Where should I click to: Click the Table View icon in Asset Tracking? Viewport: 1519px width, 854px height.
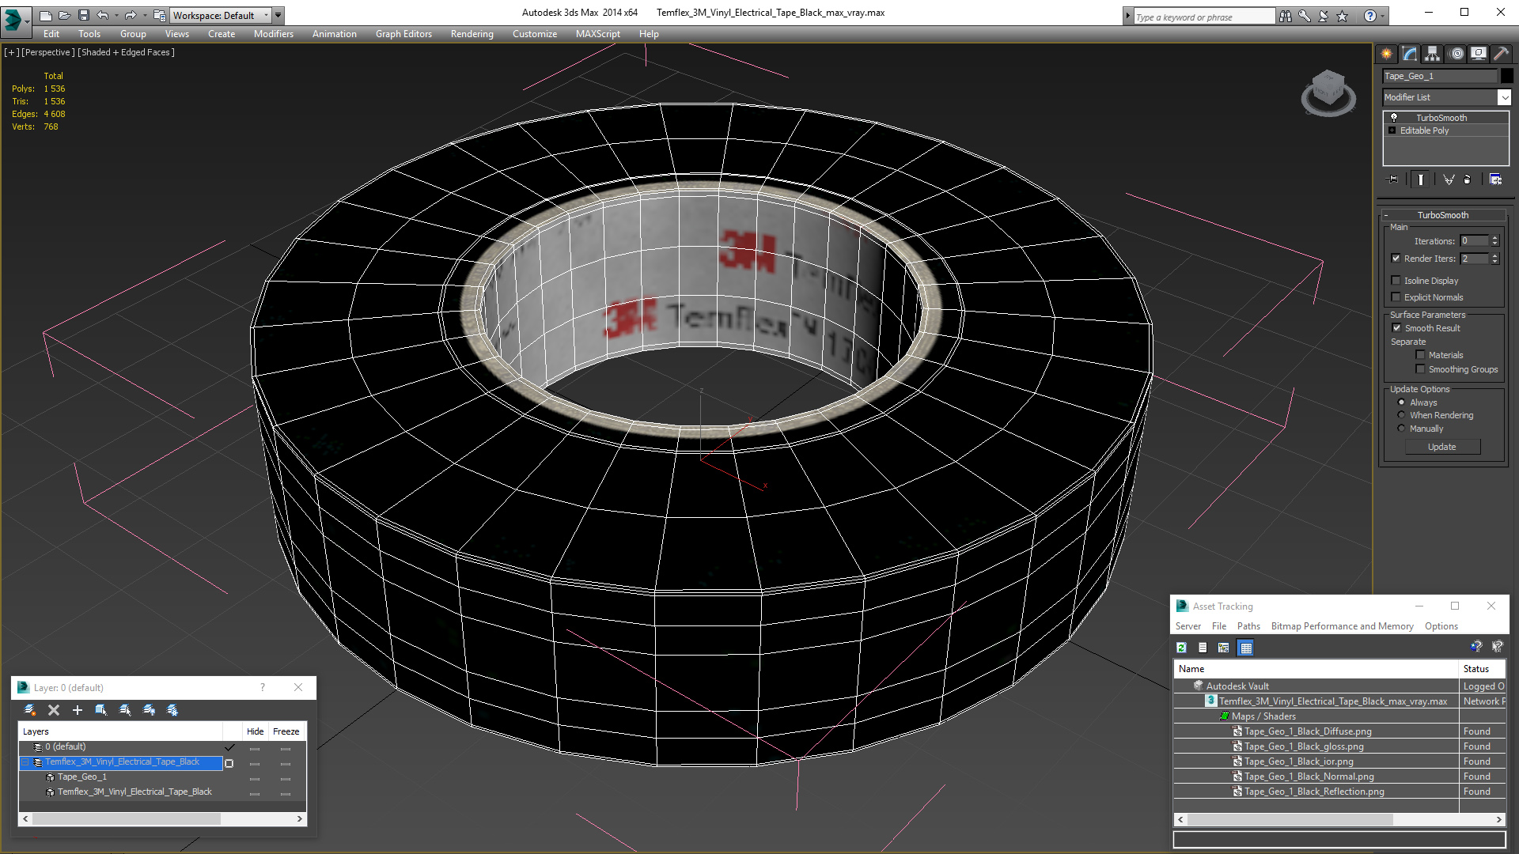point(1246,648)
